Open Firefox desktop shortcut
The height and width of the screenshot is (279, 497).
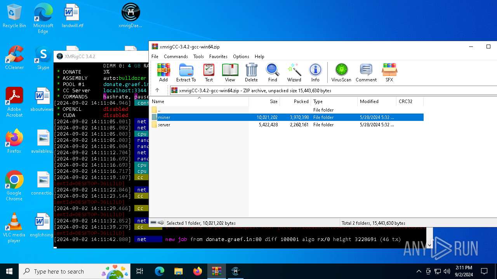click(14, 142)
